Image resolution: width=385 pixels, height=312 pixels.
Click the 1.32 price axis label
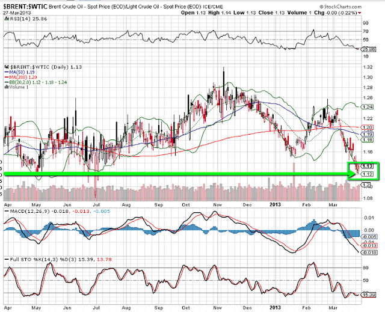(x=368, y=67)
